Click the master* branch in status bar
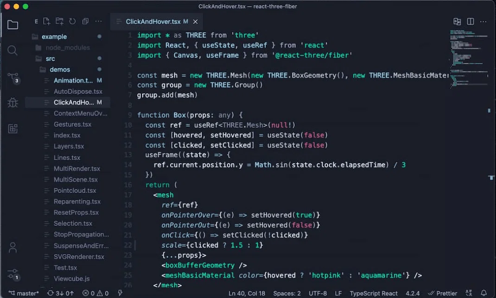This screenshot has height=298, width=496. (x=24, y=293)
